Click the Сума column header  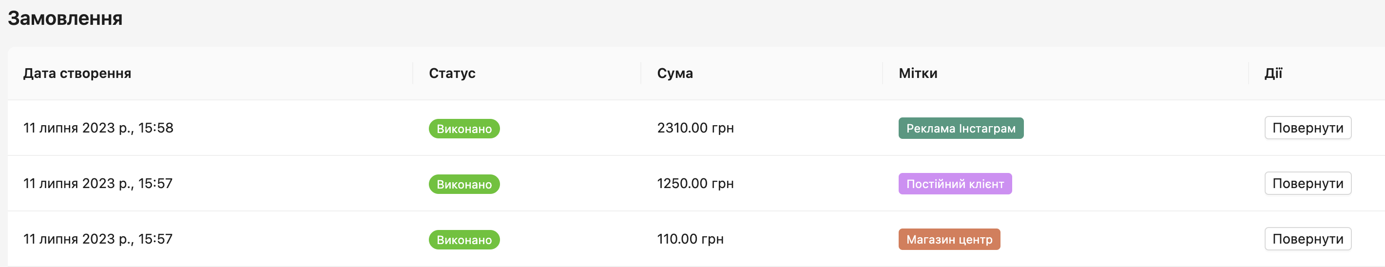(x=675, y=73)
